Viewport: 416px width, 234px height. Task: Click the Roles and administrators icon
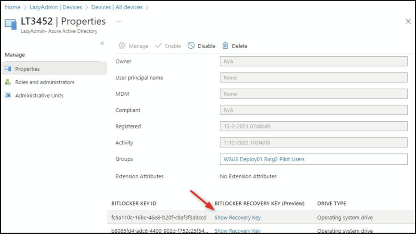click(8, 82)
